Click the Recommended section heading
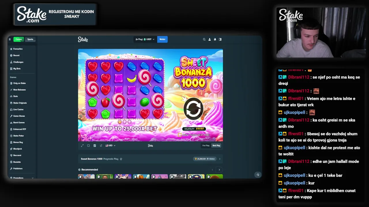This screenshot has height=207, width=369. point(90,170)
